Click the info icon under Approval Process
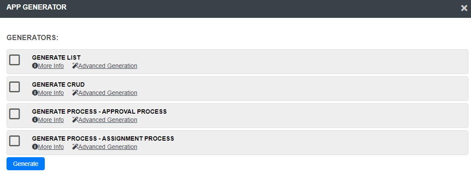The image size is (471, 172). pyautogui.click(x=35, y=120)
